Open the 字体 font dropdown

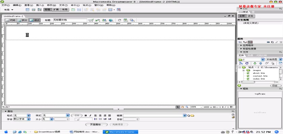tap(22, 119)
